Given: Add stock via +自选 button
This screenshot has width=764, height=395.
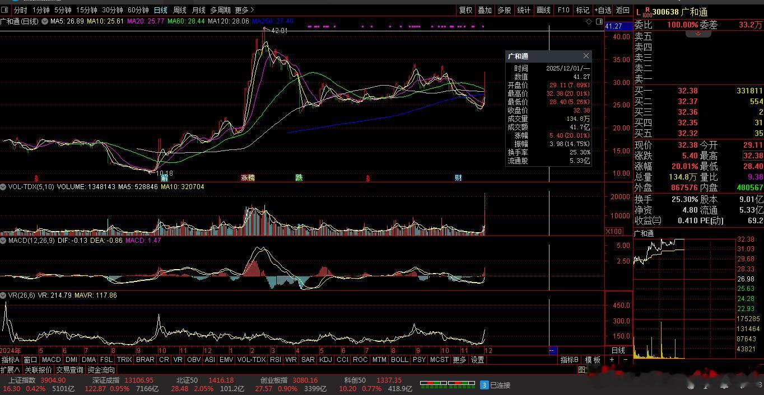Looking at the screenshot, I should (x=603, y=10).
